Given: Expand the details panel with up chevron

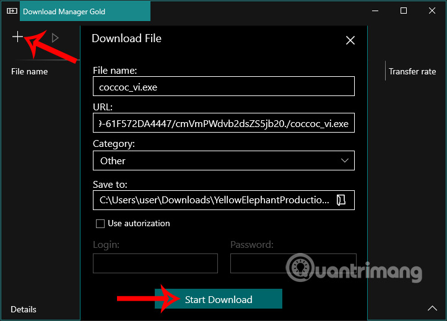Looking at the screenshot, I should (x=432, y=309).
